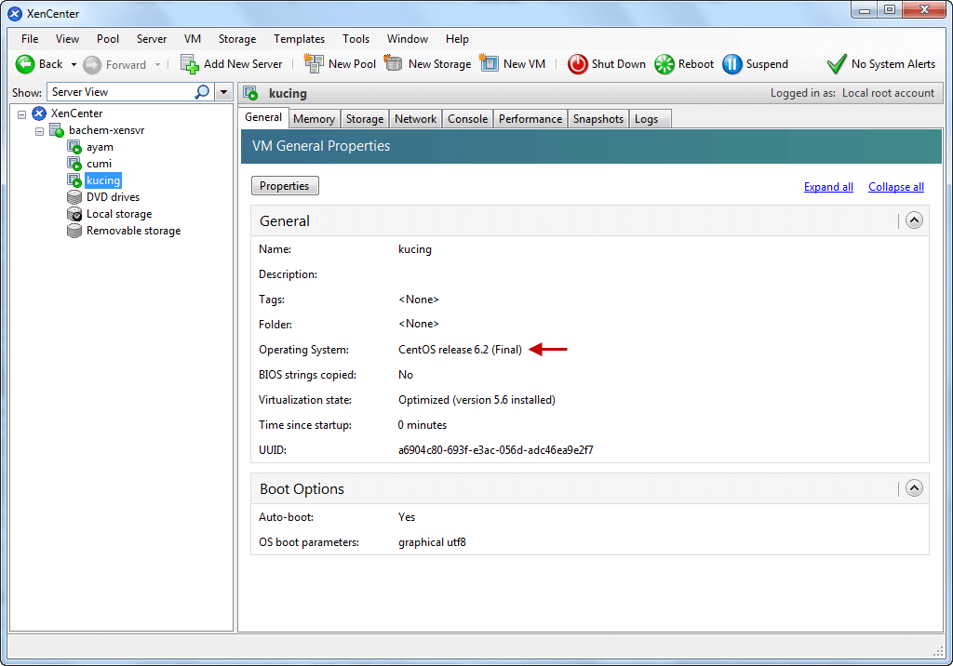
Task: Switch to the Snapshots tab
Action: (x=598, y=119)
